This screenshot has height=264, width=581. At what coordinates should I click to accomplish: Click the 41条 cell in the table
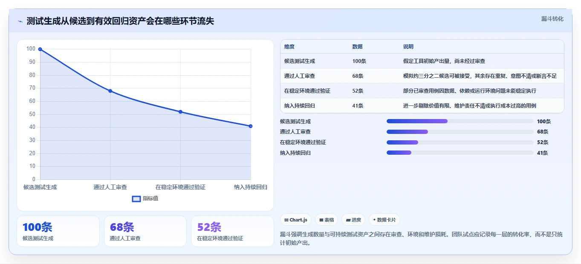tap(358, 106)
